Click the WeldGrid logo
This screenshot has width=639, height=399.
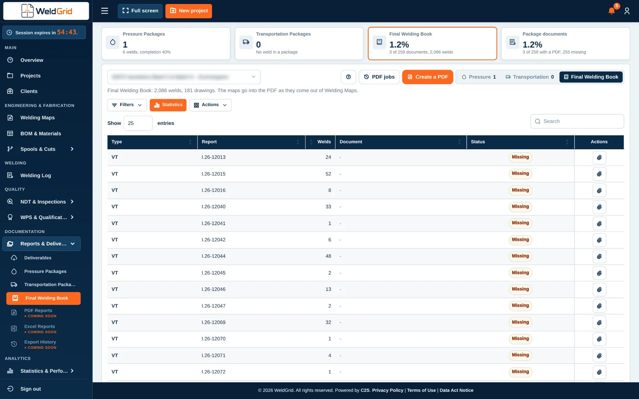coord(46,11)
